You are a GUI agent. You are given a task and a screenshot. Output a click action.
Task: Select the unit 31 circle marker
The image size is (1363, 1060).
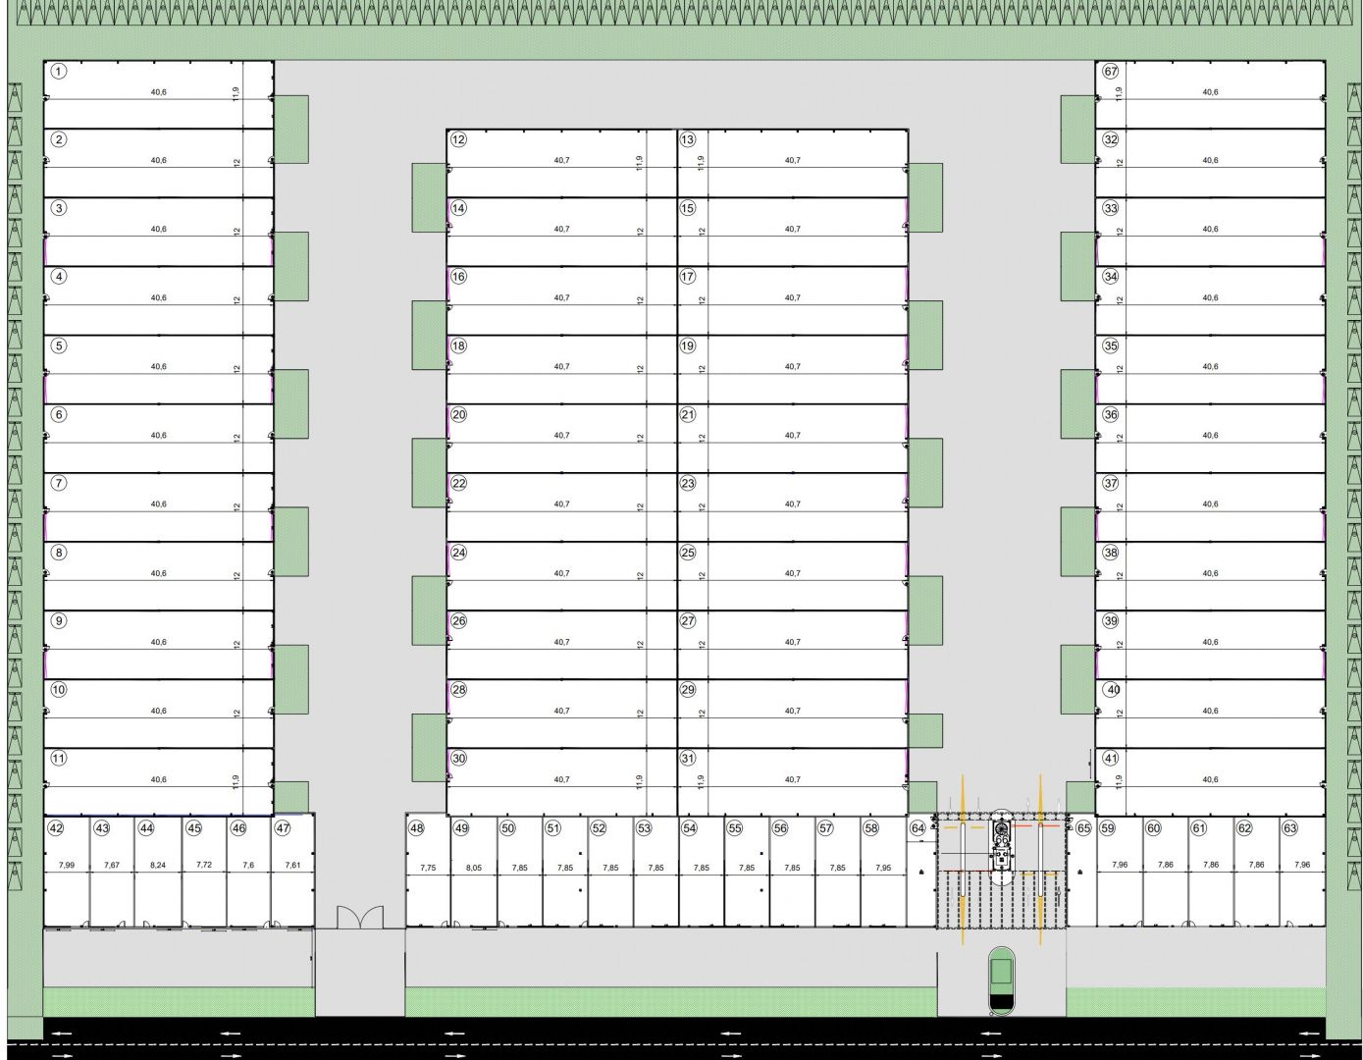coord(688,759)
